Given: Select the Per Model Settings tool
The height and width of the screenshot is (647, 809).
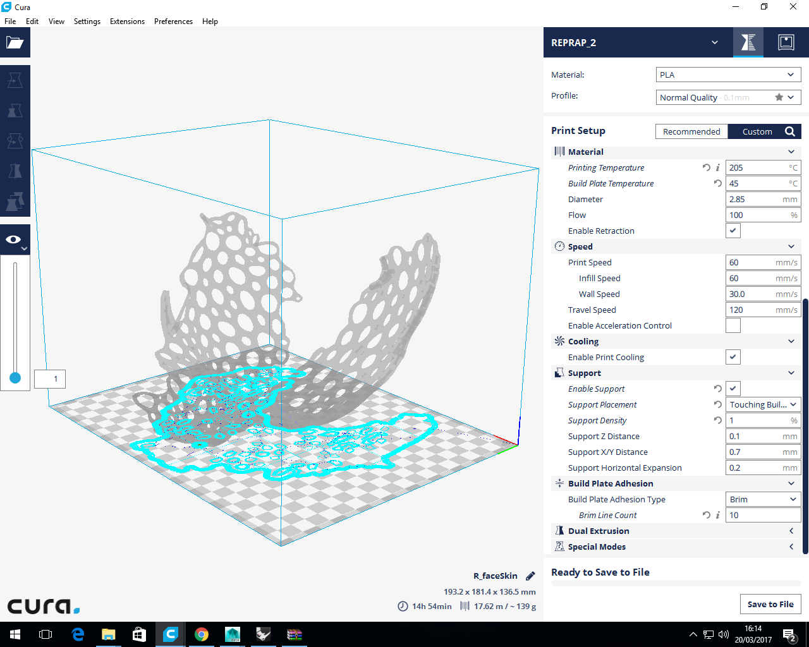Looking at the screenshot, I should tap(15, 202).
